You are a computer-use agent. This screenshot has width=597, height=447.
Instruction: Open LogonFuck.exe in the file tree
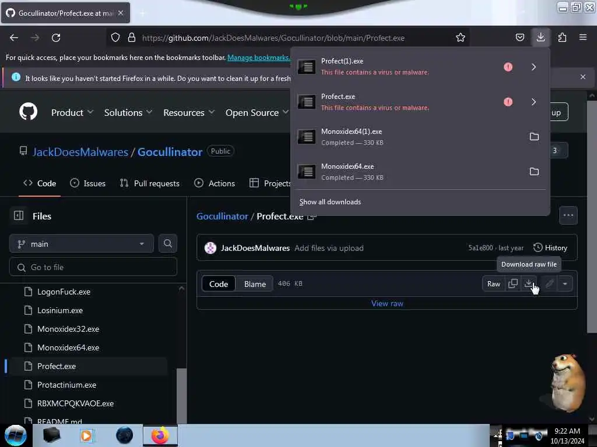point(64,292)
